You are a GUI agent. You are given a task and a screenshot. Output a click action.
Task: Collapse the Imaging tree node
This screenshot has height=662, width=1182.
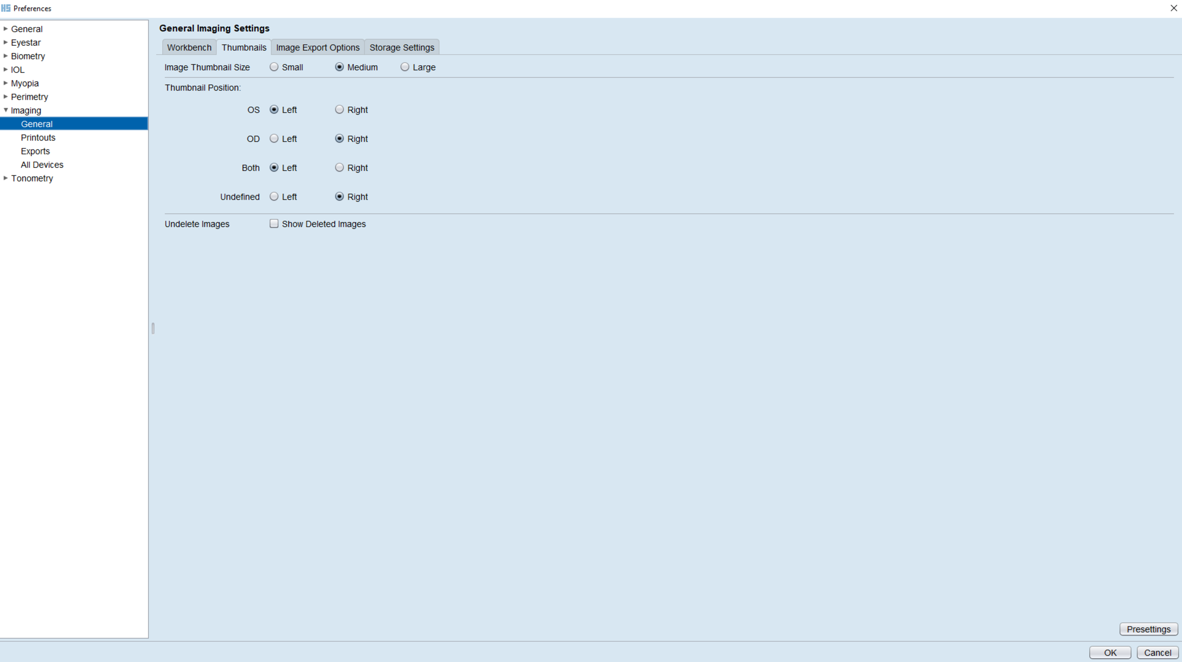pos(6,110)
